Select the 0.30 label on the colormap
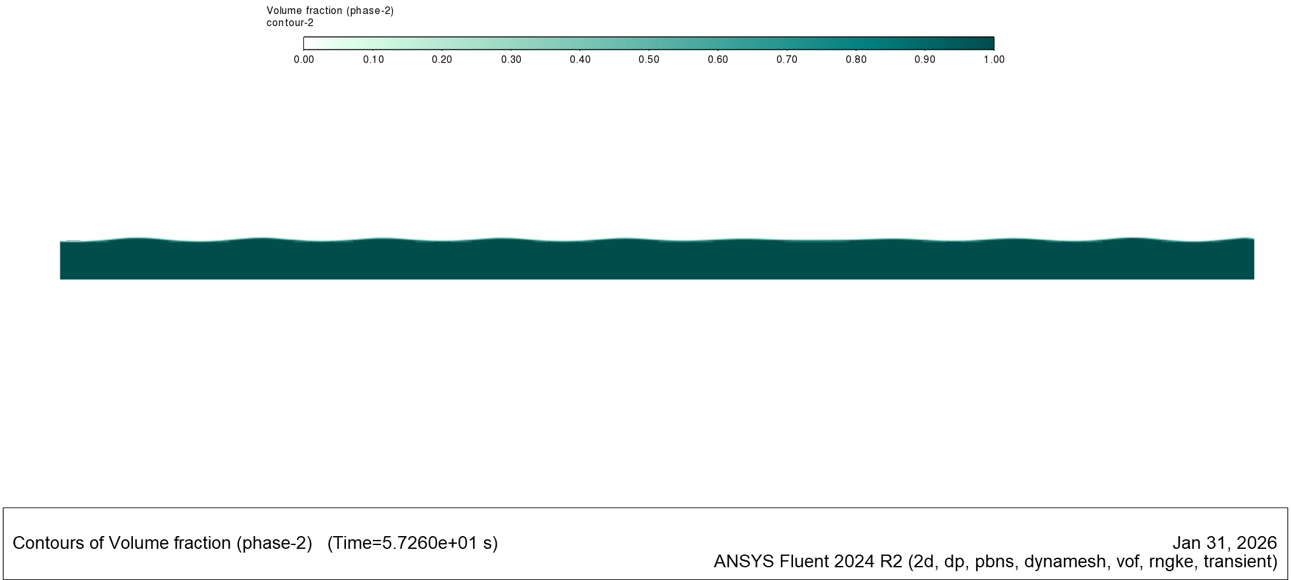 pos(511,59)
